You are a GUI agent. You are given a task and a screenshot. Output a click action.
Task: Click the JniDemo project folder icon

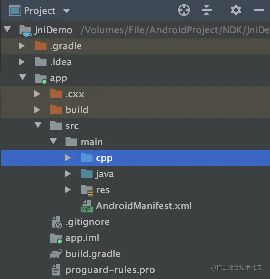pos(25,31)
